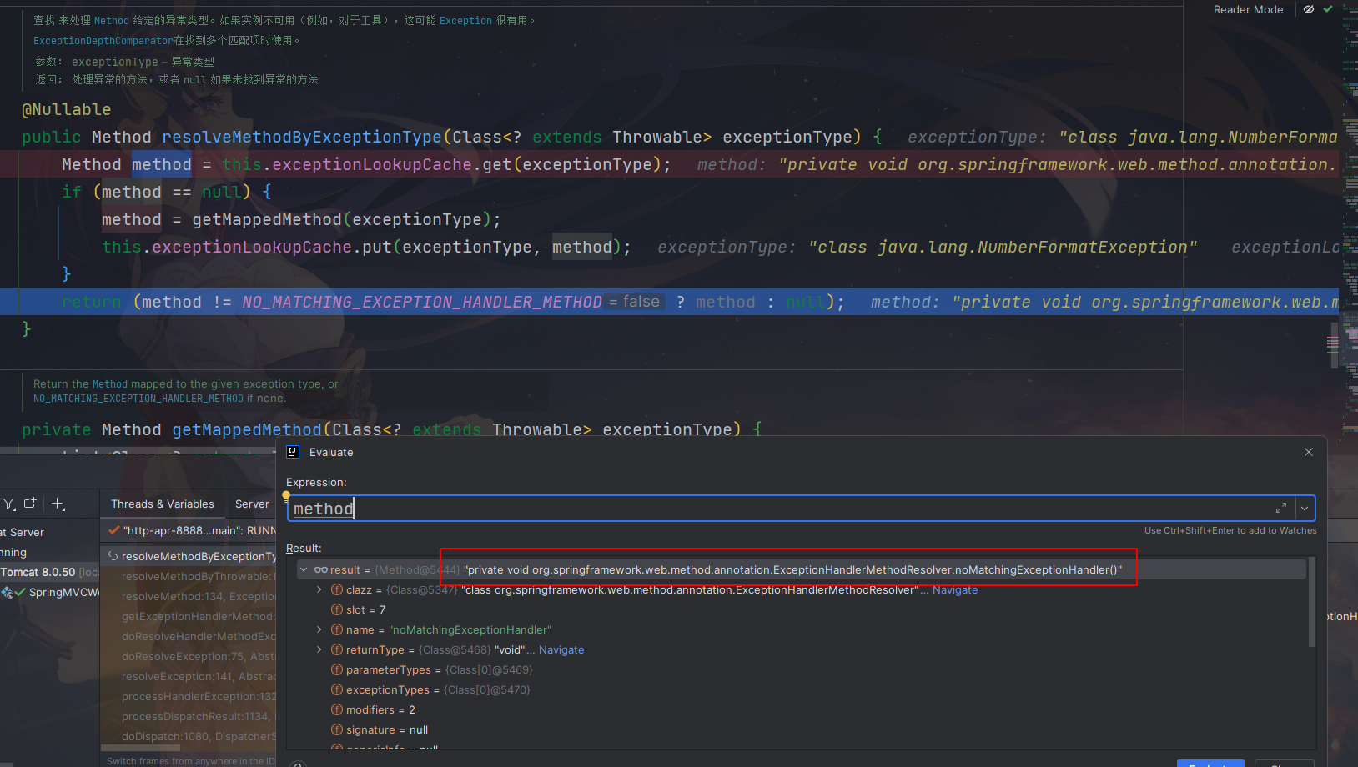This screenshot has width=1358, height=767.
Task: Click the Evaluate button
Action: (1210, 764)
